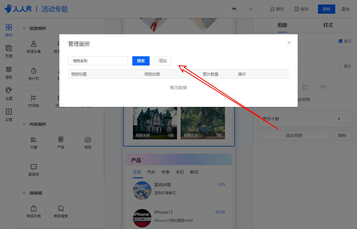
Task: Click the blue 搜索 search button
Action: (141, 61)
